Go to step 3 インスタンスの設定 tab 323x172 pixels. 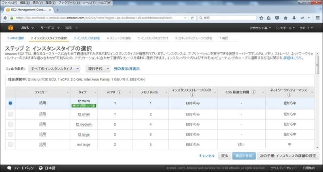pyautogui.click(x=86, y=38)
